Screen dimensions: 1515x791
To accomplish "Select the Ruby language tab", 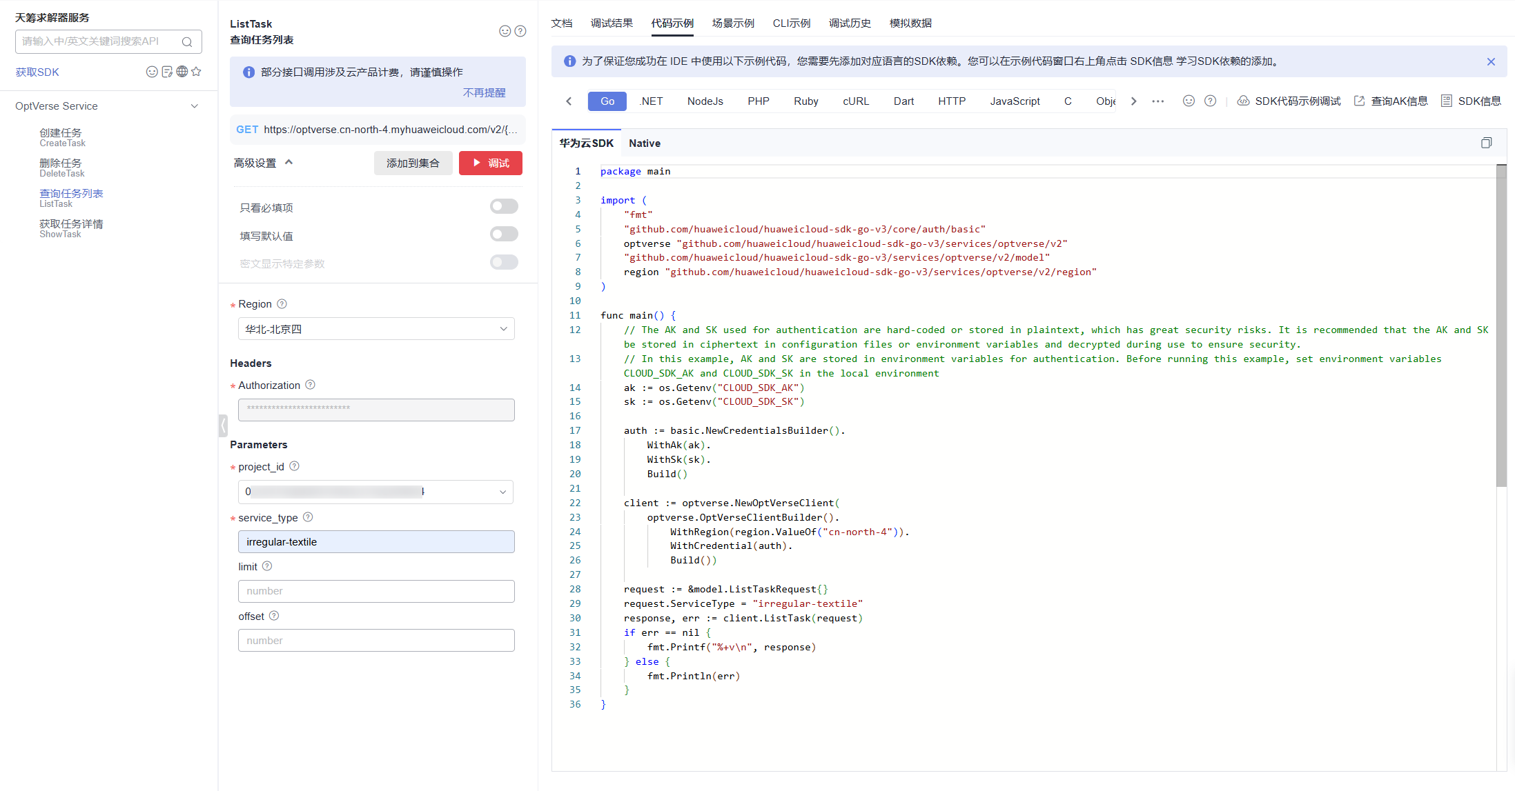I will 806,101.
